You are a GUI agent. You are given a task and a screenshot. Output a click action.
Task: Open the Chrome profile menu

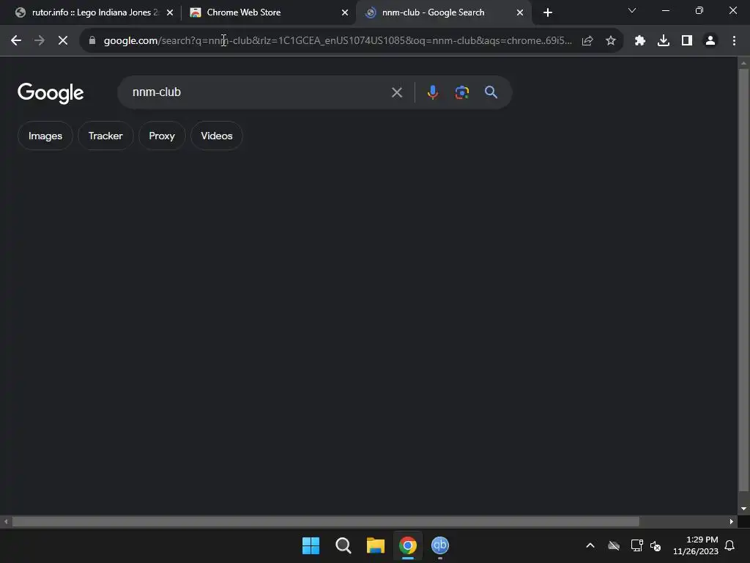point(710,41)
